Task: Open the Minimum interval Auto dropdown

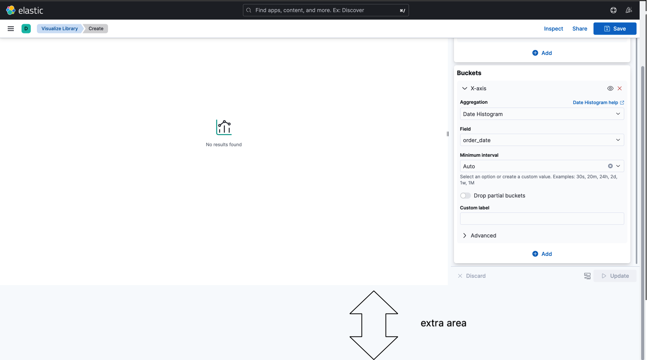Action: point(542,166)
